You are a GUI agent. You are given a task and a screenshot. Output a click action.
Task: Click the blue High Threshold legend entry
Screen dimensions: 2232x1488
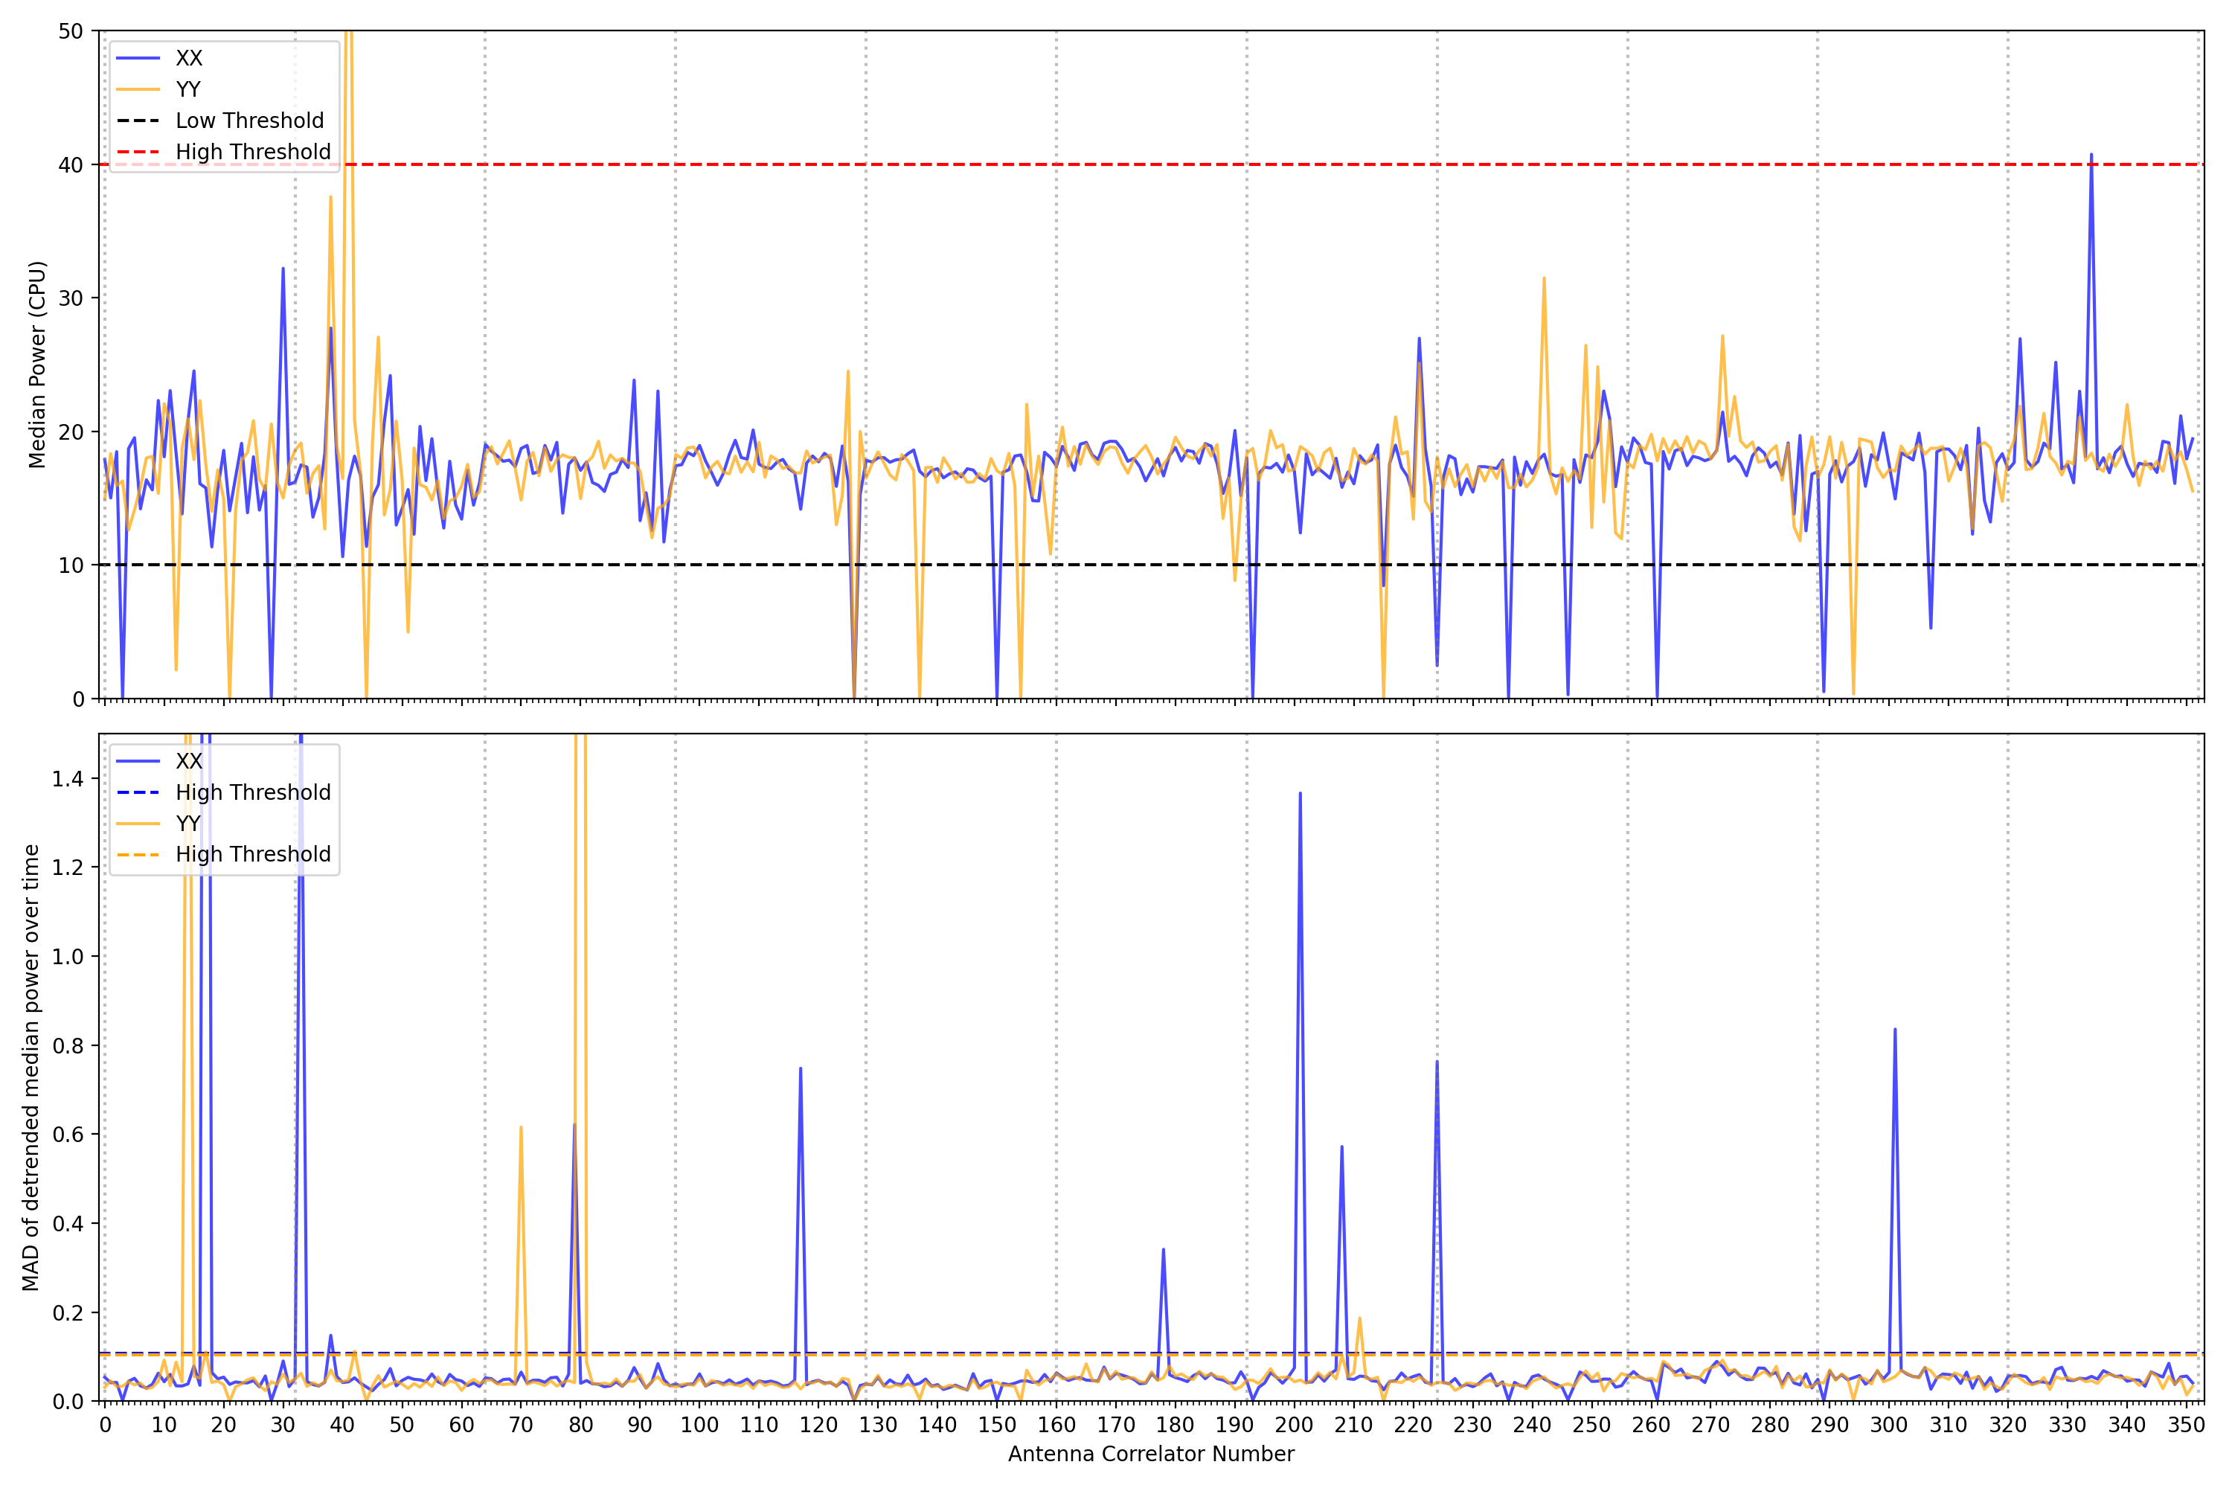(x=252, y=792)
